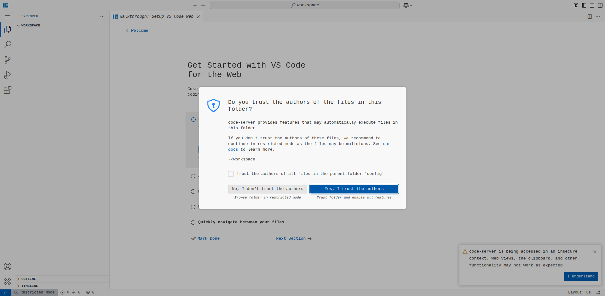The height and width of the screenshot is (296, 605).
Task: Select the Walkthrough: Setup VS Code Web tab
Action: (156, 17)
